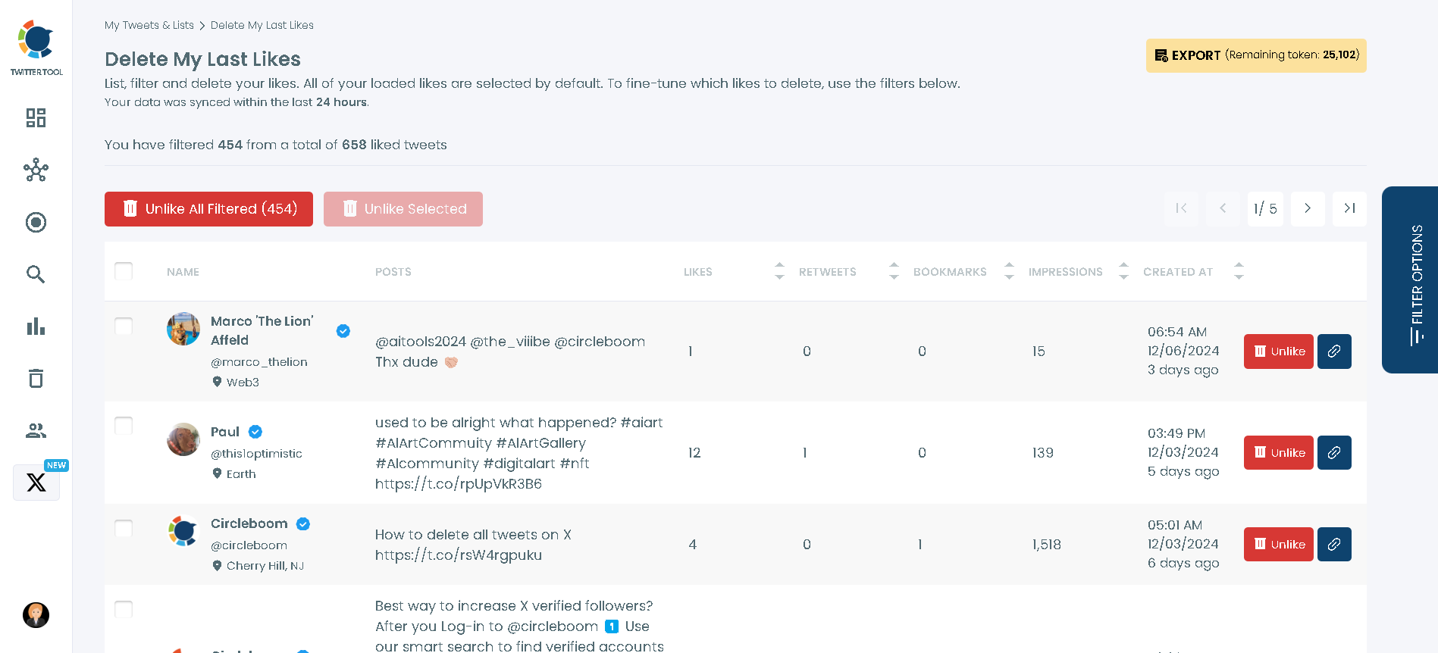Open link to Marco's tweet
Screen dimensions: 1438x653
pos(1334,351)
